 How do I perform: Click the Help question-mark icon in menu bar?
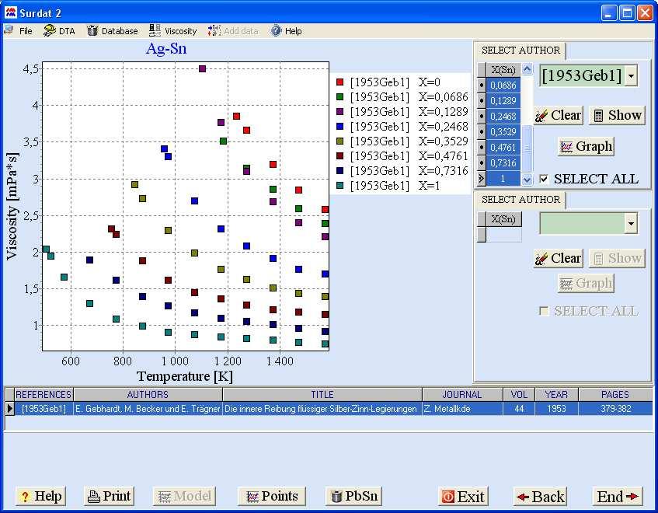(x=276, y=30)
